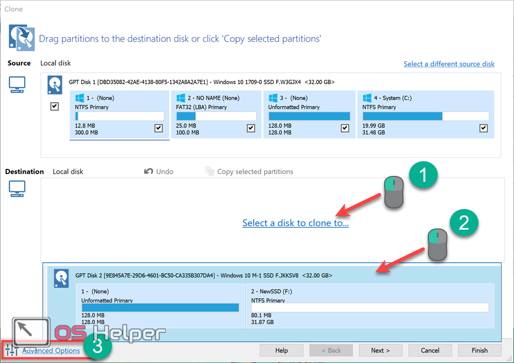The width and height of the screenshot is (514, 363).
Task: Open the Advanced Options link
Action: (51, 351)
